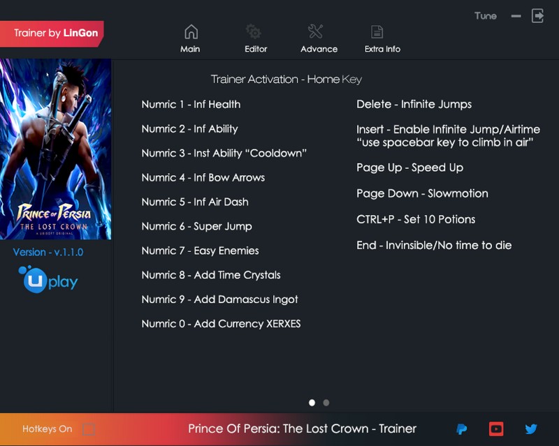Switch to the Extra Info tab label
This screenshot has height=446, width=559.
click(x=382, y=49)
